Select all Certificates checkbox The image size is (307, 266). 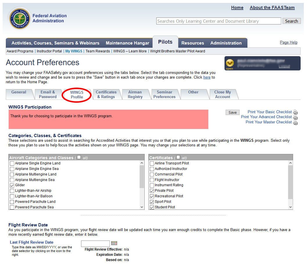[x=178, y=157]
